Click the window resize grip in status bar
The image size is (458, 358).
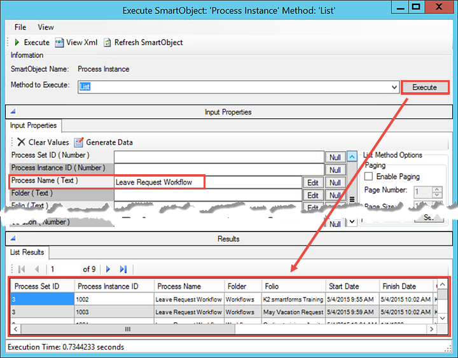tap(448, 348)
